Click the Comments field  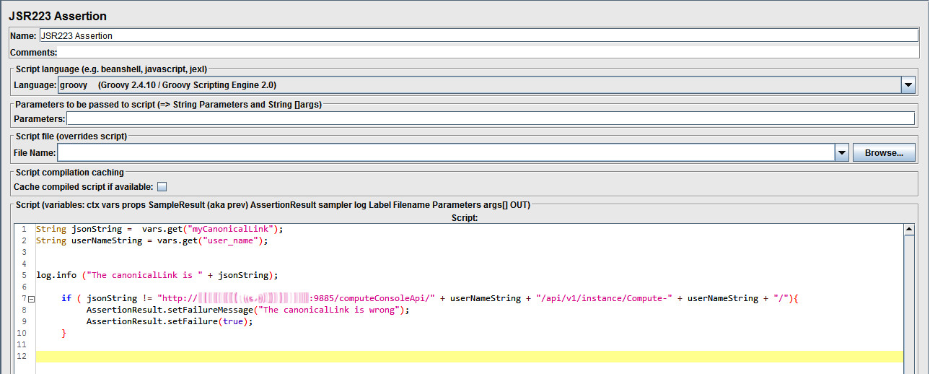click(488, 53)
